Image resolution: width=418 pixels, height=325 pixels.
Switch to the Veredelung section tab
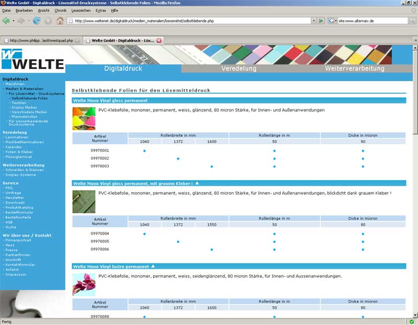(x=238, y=69)
